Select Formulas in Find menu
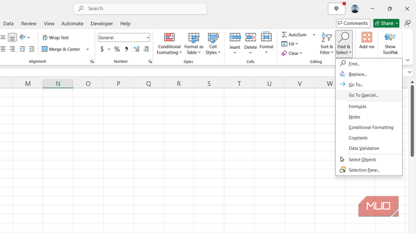Image resolution: width=416 pixels, height=234 pixels. click(369, 106)
